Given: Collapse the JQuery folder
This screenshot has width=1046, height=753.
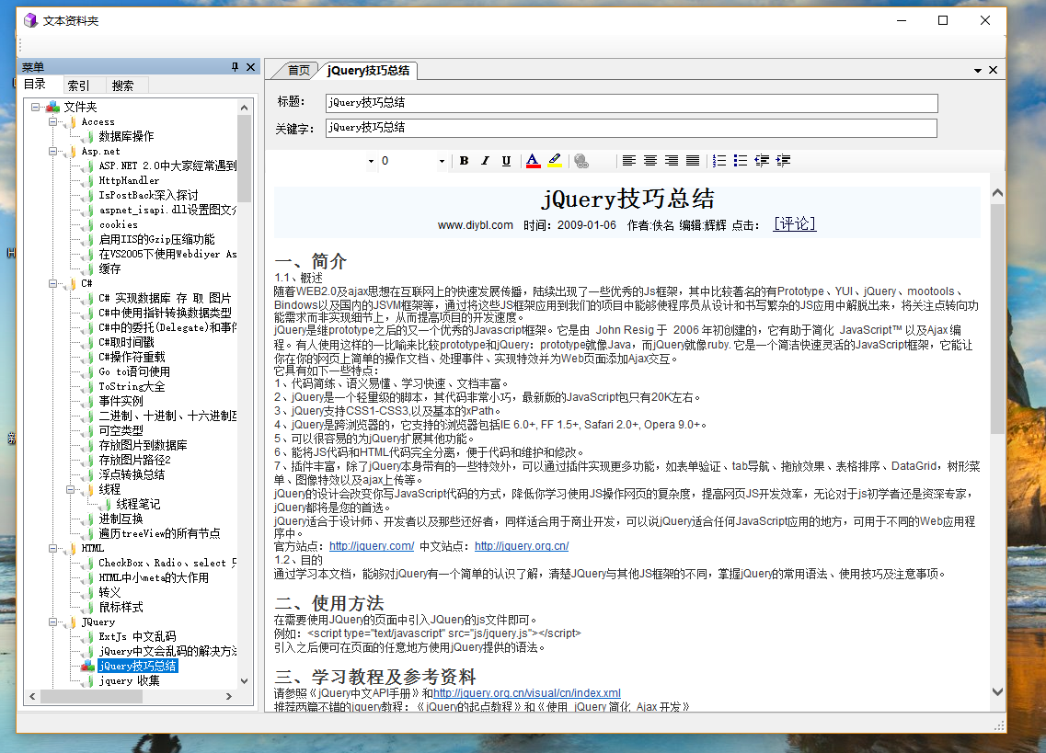Looking at the screenshot, I should (52, 622).
